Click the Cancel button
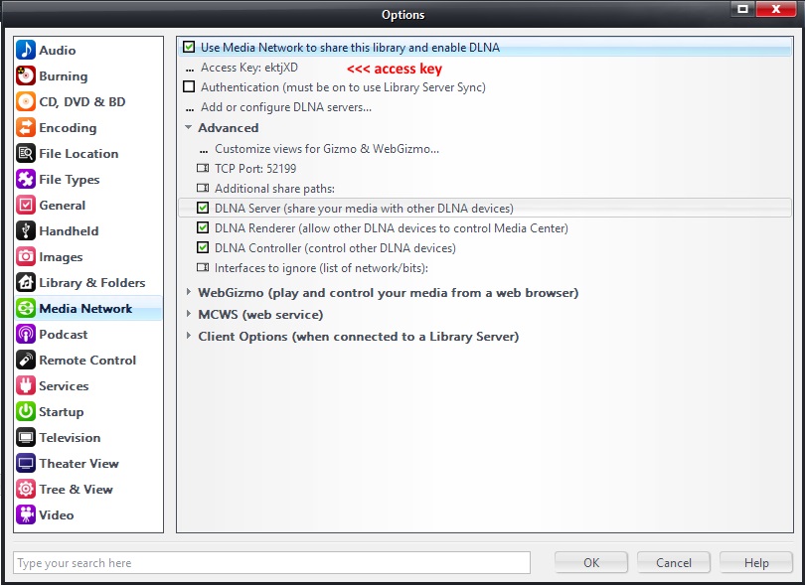Screen dimensions: 805x585 point(673,562)
